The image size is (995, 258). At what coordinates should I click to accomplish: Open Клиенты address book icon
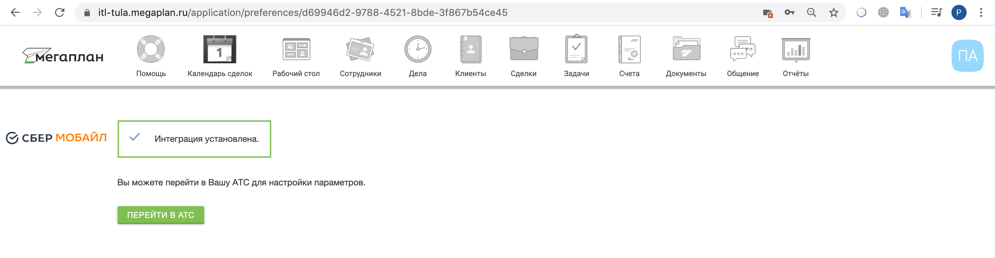pyautogui.click(x=471, y=49)
